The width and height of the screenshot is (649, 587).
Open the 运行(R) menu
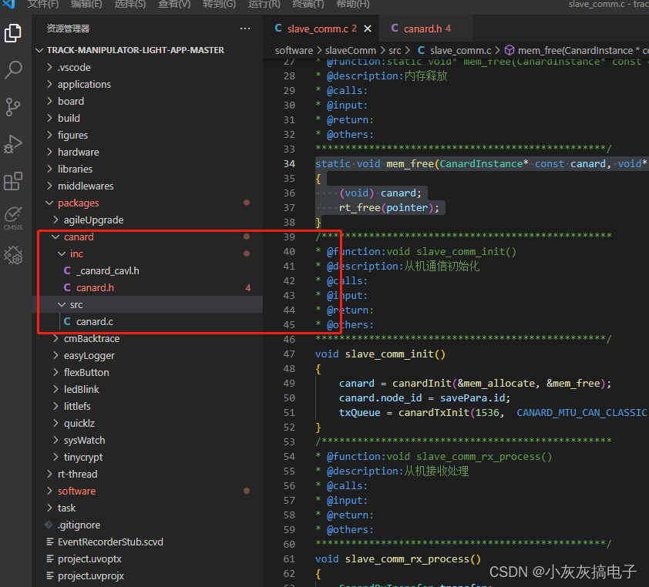264,5
